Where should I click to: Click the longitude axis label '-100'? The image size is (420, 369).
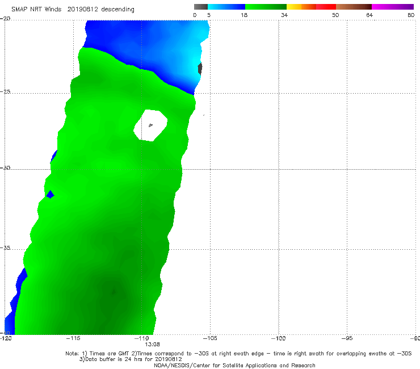(x=278, y=338)
